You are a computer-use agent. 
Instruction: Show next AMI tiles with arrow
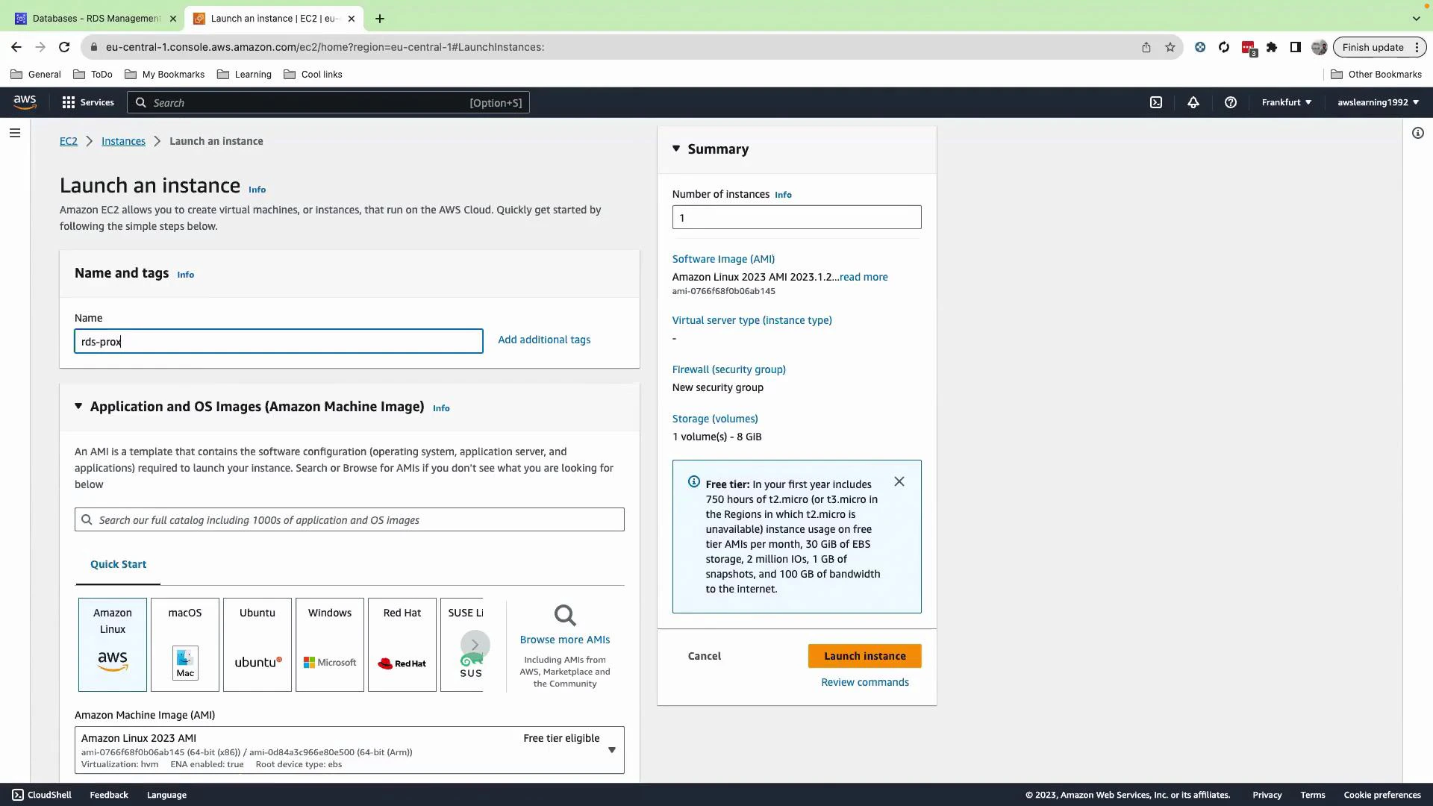point(475,645)
